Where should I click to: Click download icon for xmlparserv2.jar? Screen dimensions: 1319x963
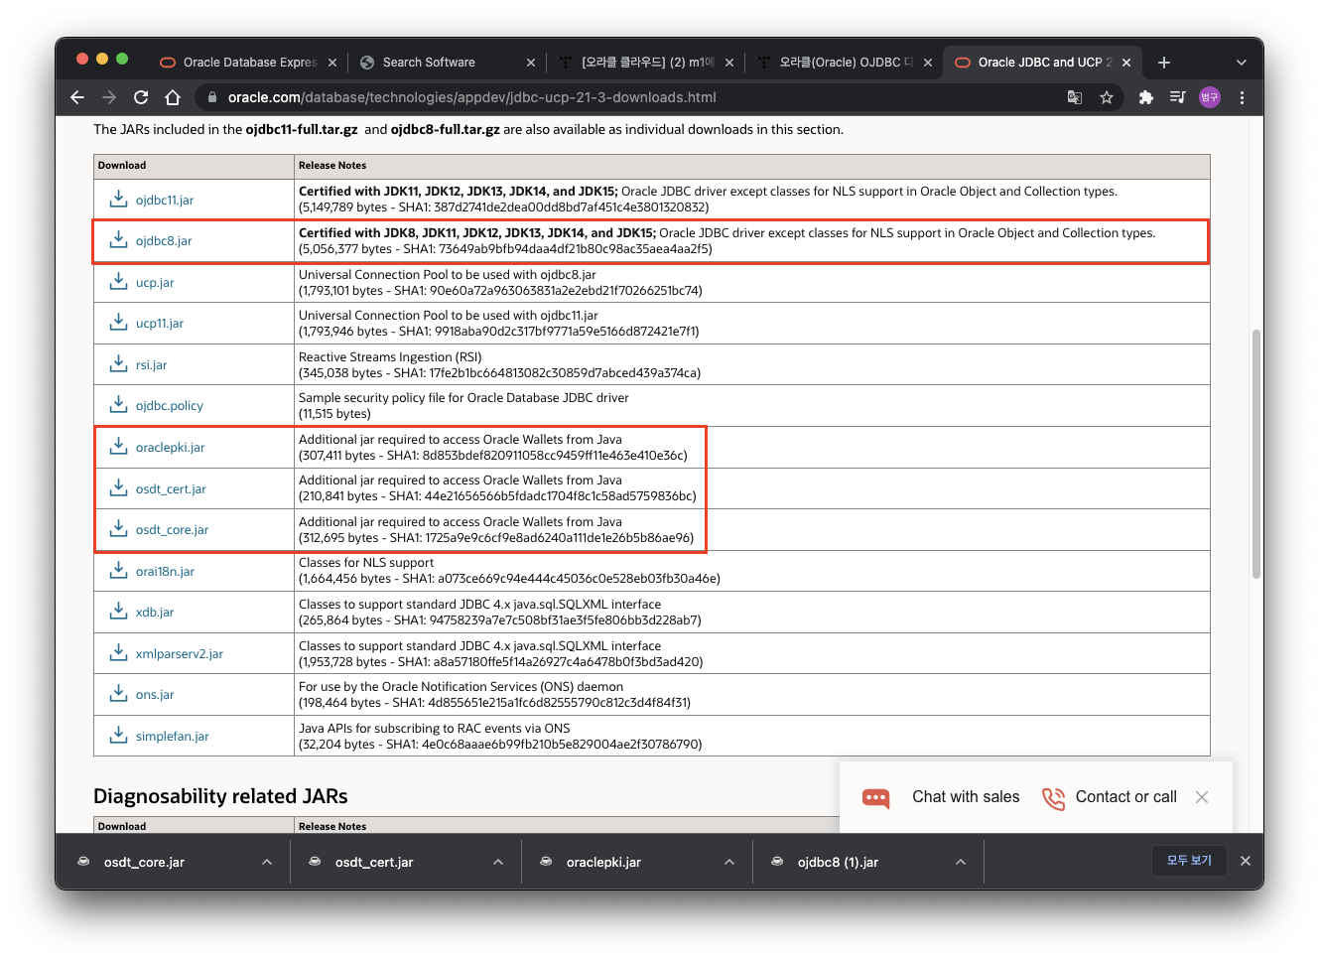(118, 652)
